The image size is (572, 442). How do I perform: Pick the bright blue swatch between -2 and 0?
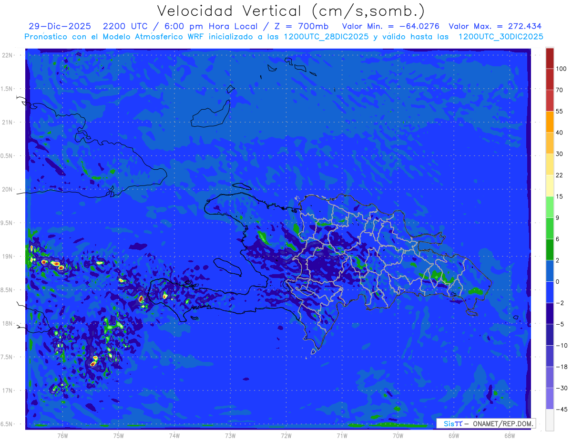(x=550, y=292)
